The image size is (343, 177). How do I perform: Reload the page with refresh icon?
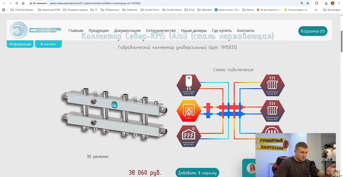tap(17, 3)
